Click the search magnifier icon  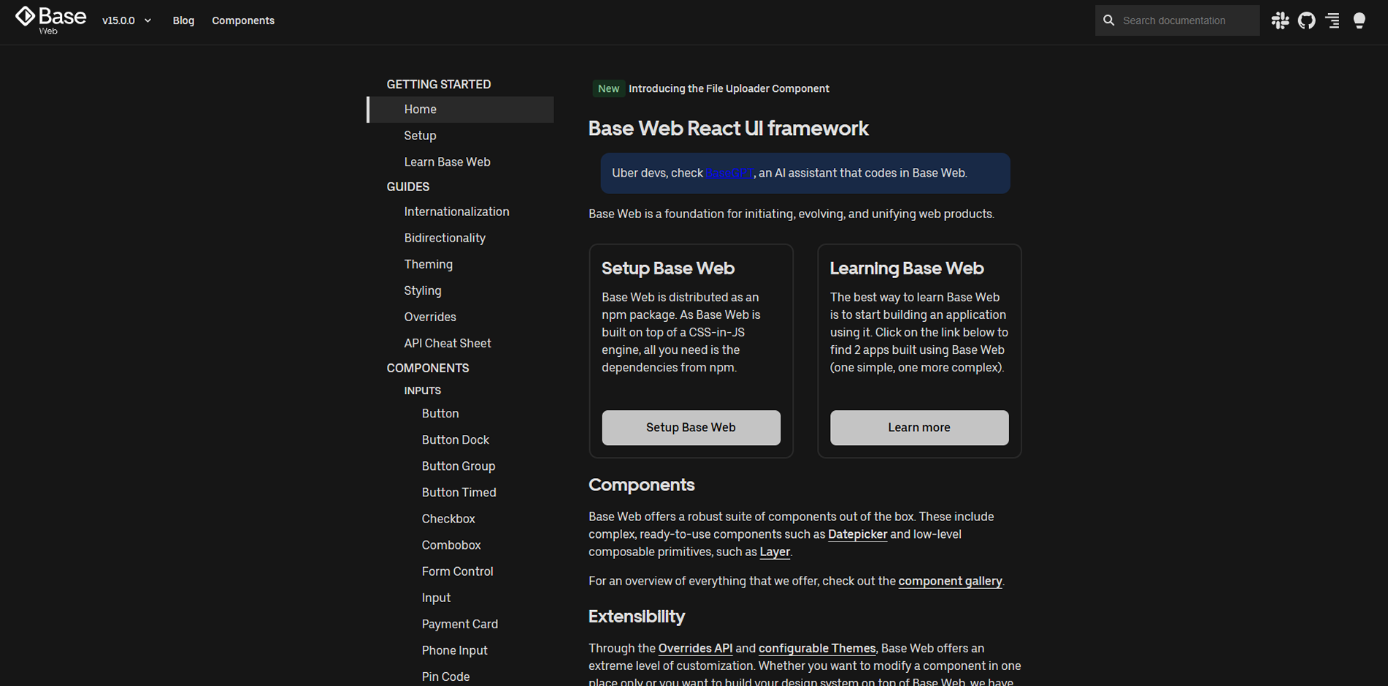1108,20
